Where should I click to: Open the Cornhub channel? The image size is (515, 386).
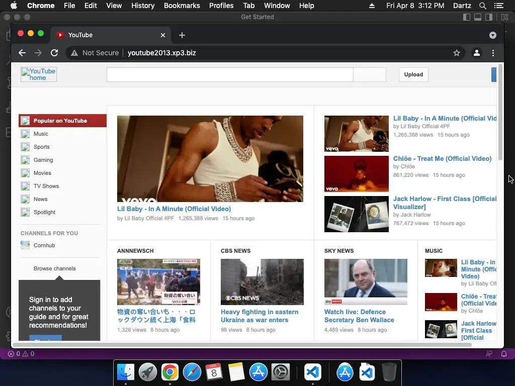point(44,245)
